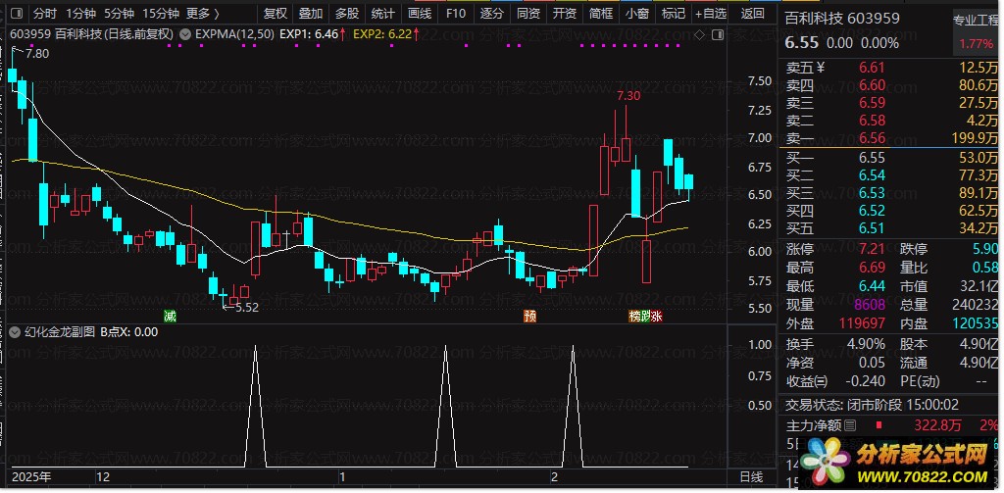Click the 榜 ranking marker
This screenshot has height=493, width=1004.
pyautogui.click(x=634, y=316)
